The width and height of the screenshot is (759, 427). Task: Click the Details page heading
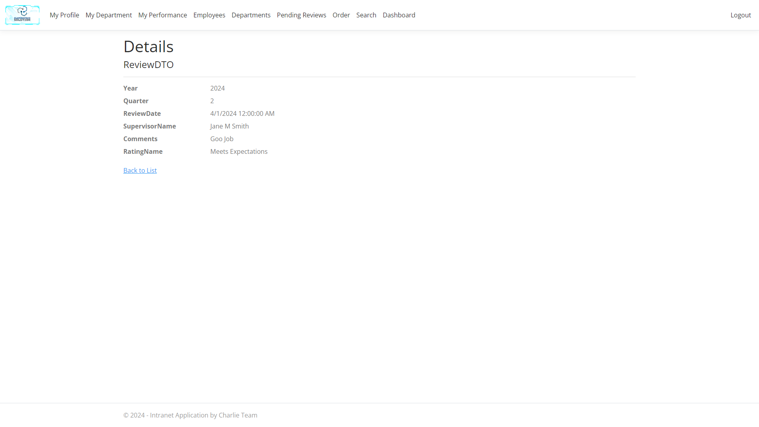[148, 47]
